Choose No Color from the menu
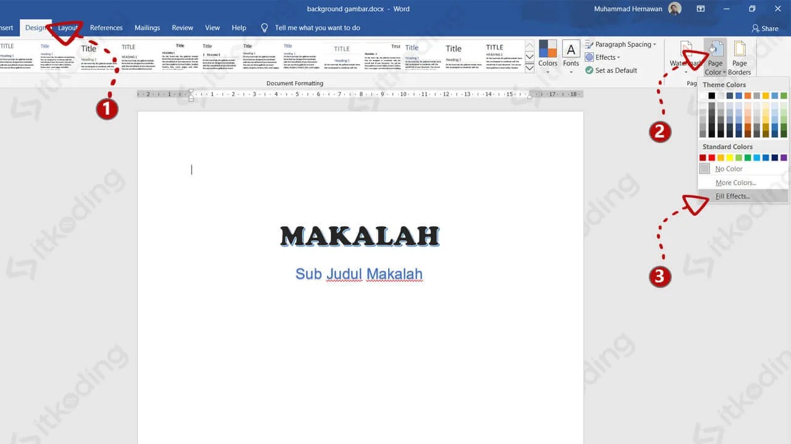Screen dimensions: 791x444 (743, 168)
